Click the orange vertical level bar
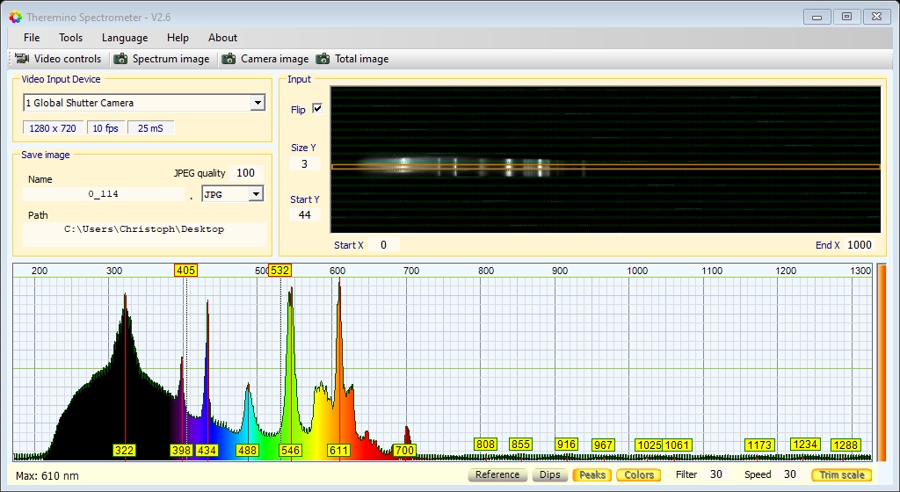Image resolution: width=900 pixels, height=492 pixels. click(x=881, y=362)
